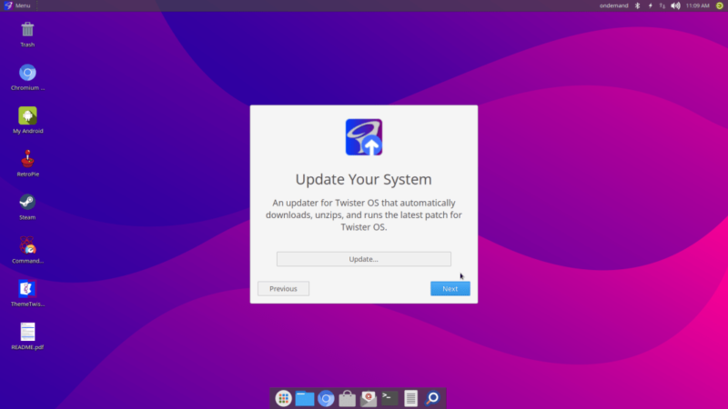Image resolution: width=728 pixels, height=409 pixels.
Task: Click the blue Next button
Action: pos(450,288)
